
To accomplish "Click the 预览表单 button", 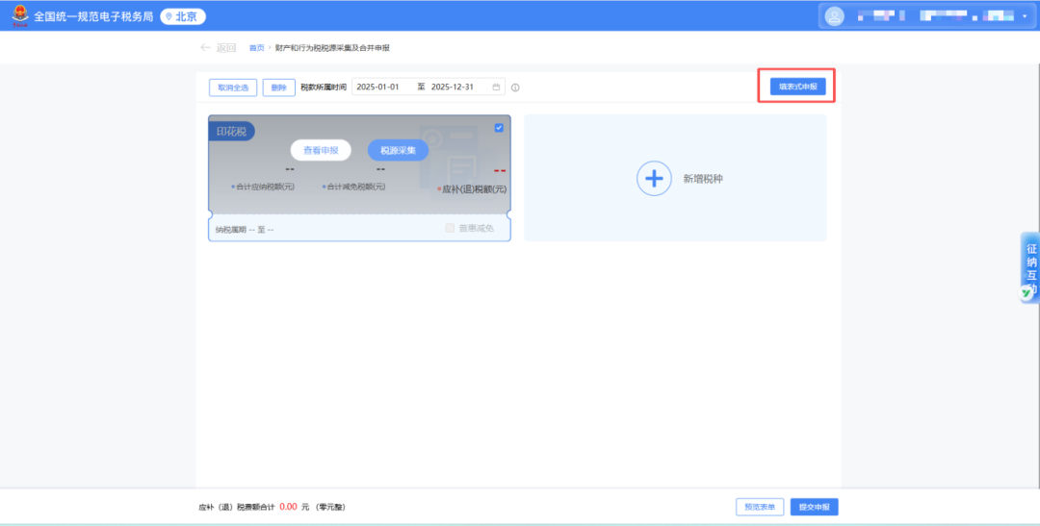I will (x=759, y=507).
